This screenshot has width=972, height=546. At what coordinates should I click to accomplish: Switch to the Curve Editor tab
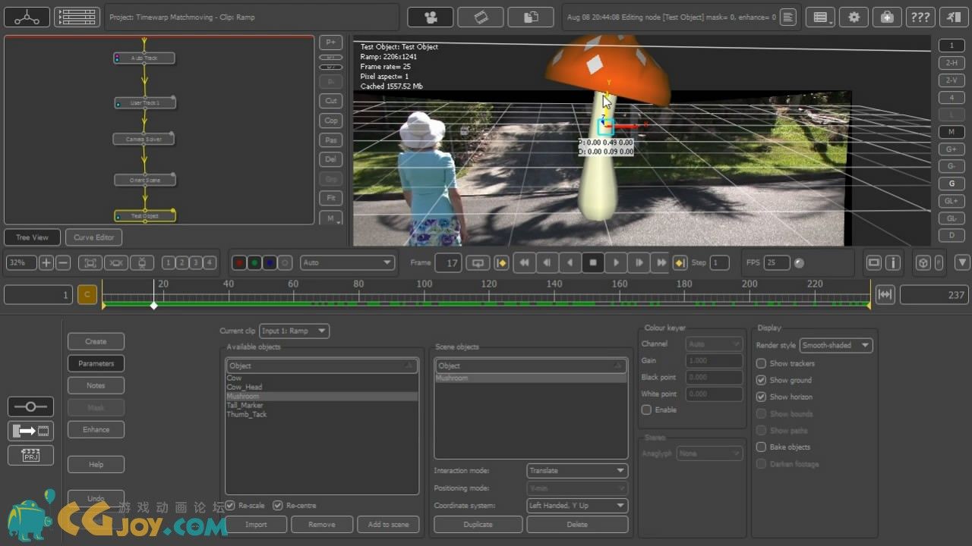[94, 237]
